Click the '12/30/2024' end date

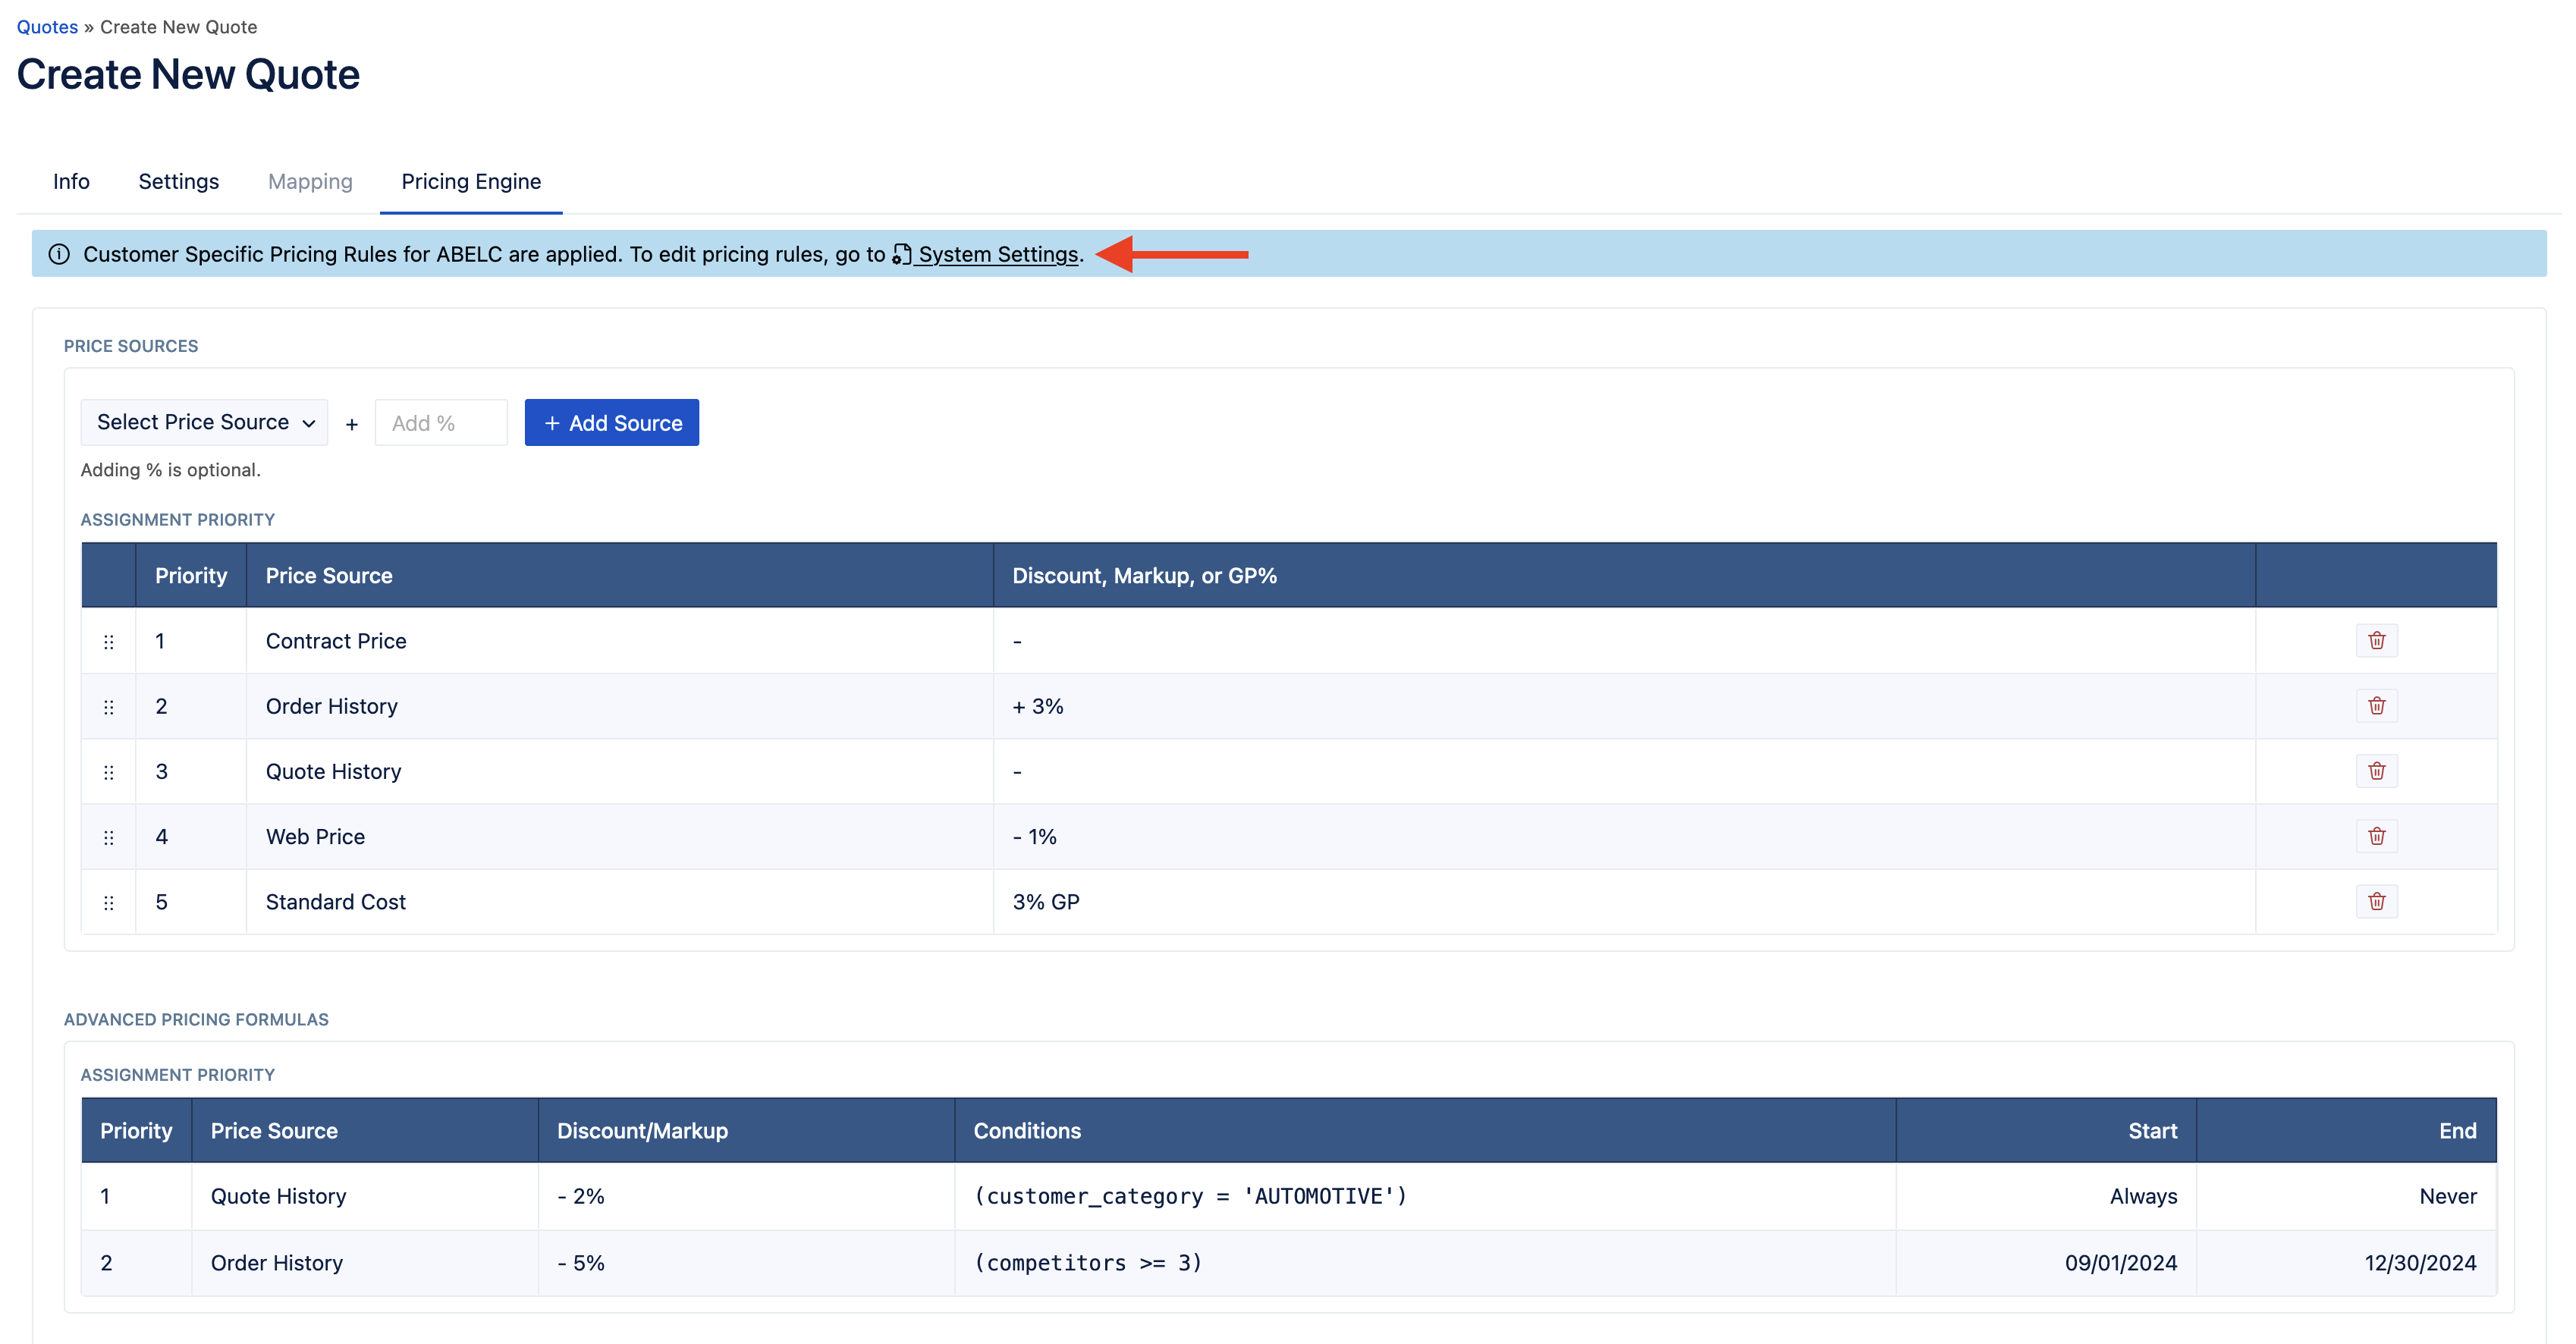(2420, 1263)
